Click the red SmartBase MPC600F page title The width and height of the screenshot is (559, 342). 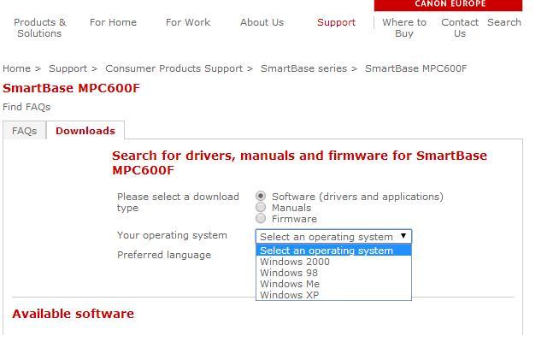tap(71, 88)
